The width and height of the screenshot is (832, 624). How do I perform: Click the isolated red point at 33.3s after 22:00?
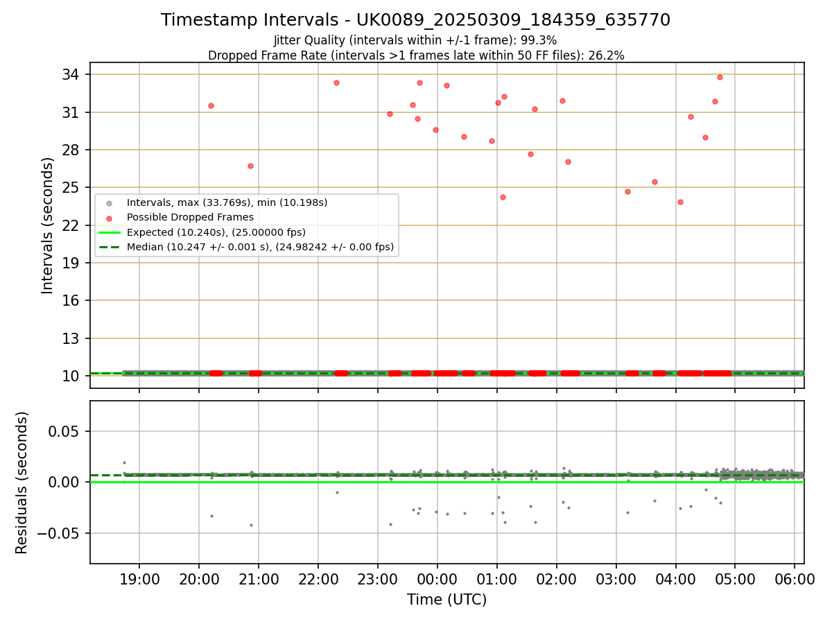click(x=336, y=83)
